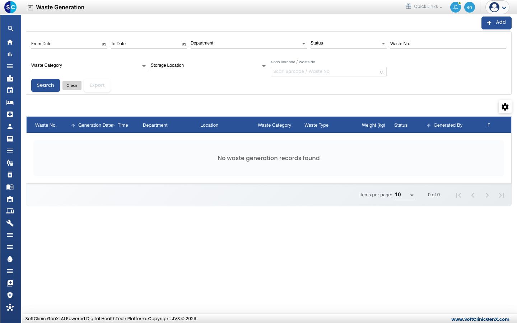
Task: Sort table by Waste No. column
Action: point(46,125)
